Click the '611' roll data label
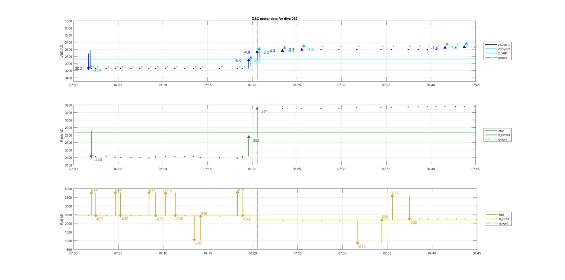Viewport: 565px width, 280px height. click(x=152, y=190)
